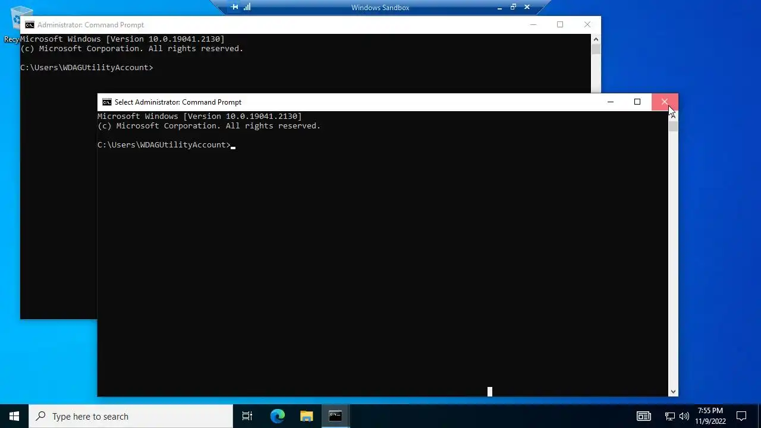Screen dimensions: 761x428
Task: Close the Windows Sandbox session bar
Action: pos(527,7)
